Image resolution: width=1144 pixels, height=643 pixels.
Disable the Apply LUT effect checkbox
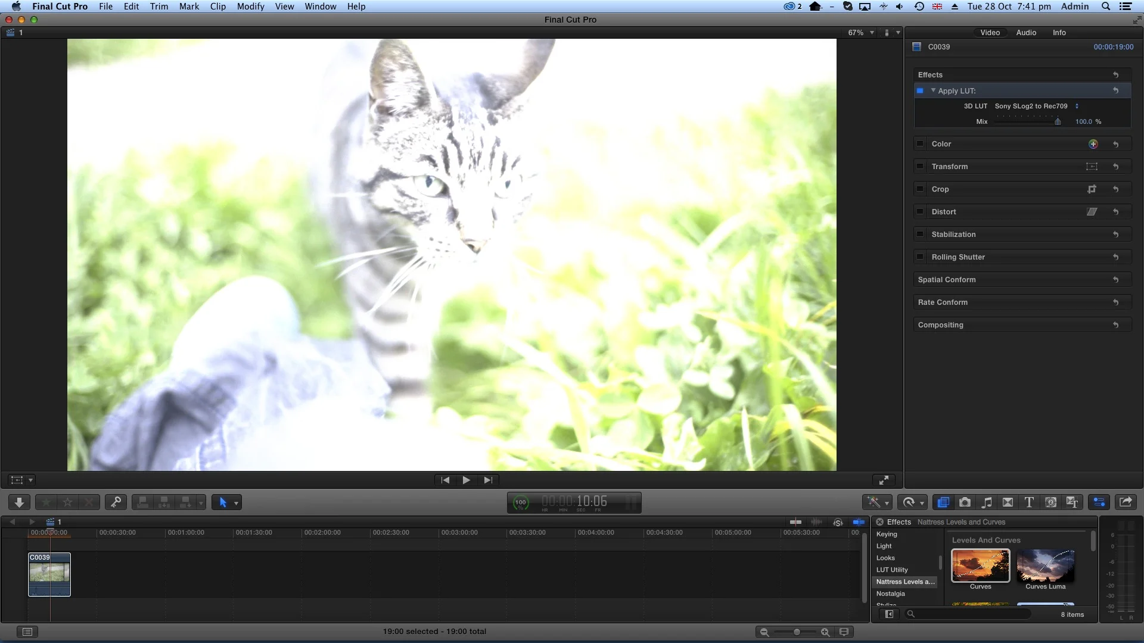click(x=920, y=91)
